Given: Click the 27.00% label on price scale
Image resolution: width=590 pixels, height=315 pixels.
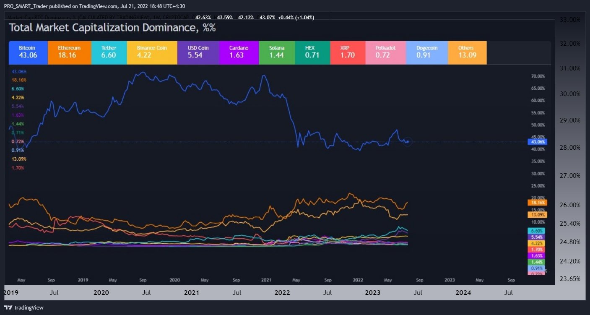Looking at the screenshot, I should (570, 175).
